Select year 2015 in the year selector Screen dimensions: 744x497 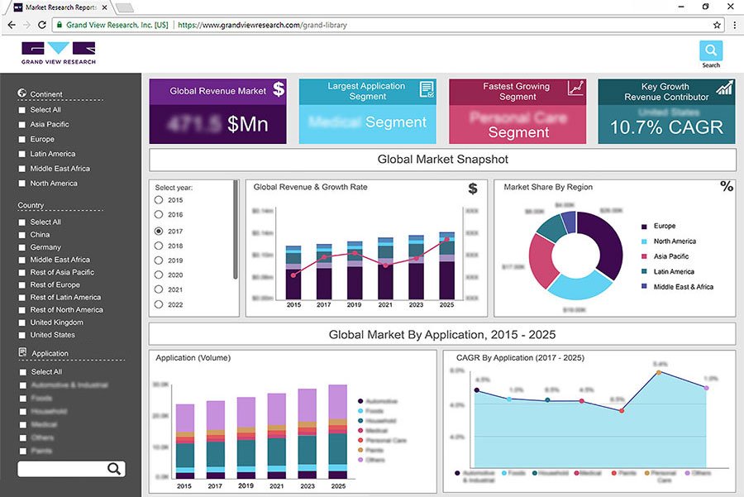tap(157, 199)
